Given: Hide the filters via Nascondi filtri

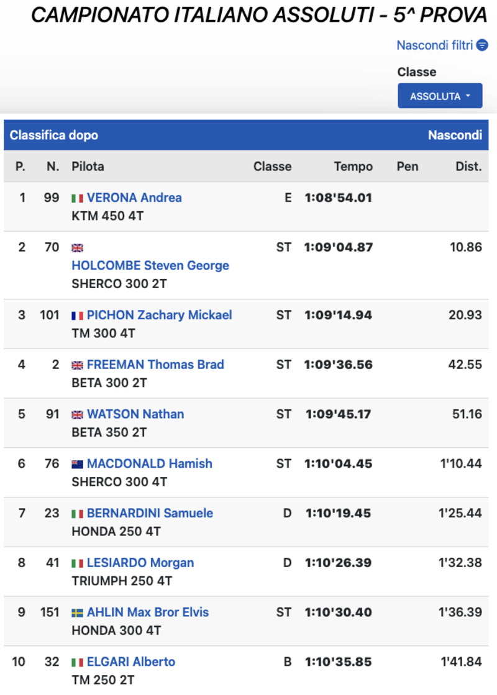Looking at the screenshot, I should click(435, 45).
